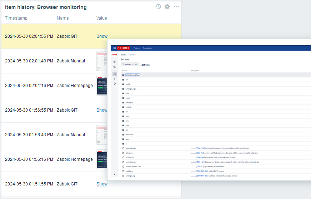
Task: Click the Compare icon in preview sidebar
Action: [115, 67]
